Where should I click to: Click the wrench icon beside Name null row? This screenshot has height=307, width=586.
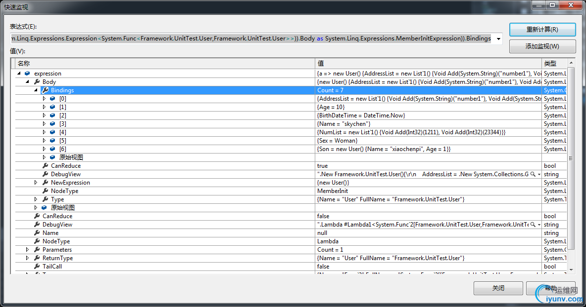click(x=37, y=233)
